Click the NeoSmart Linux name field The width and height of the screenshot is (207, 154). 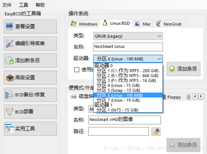tap(128, 47)
